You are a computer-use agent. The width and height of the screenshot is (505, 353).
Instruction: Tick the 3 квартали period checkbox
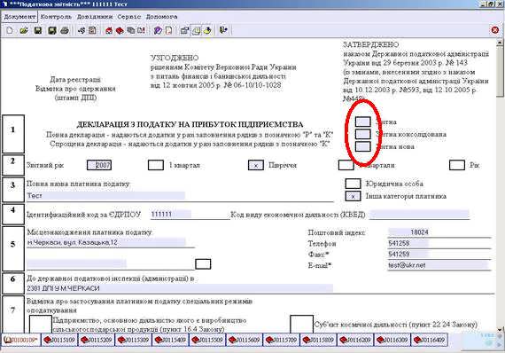tap(346, 165)
